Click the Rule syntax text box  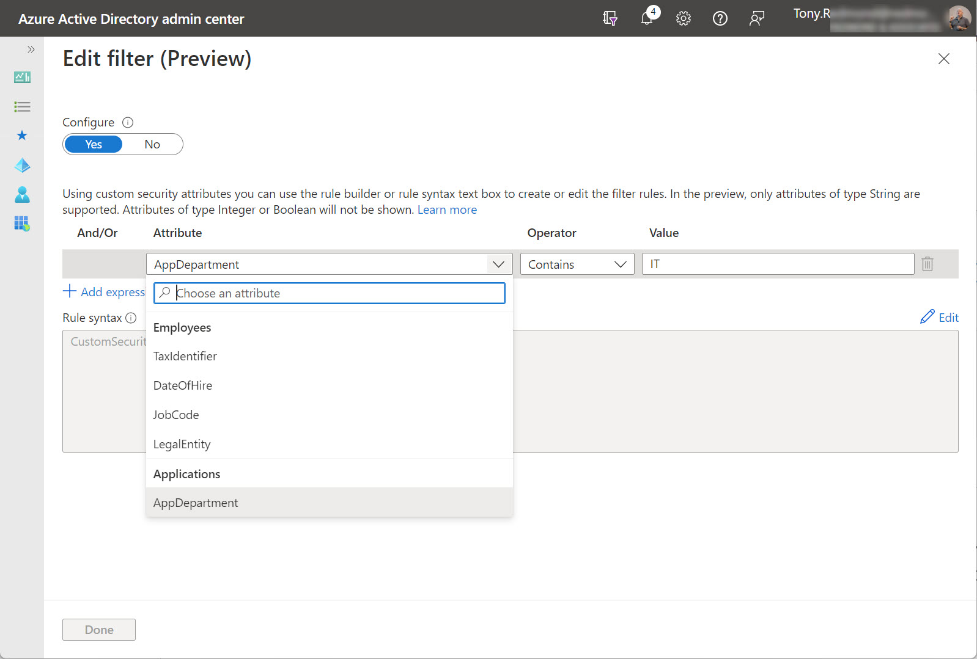511,391
